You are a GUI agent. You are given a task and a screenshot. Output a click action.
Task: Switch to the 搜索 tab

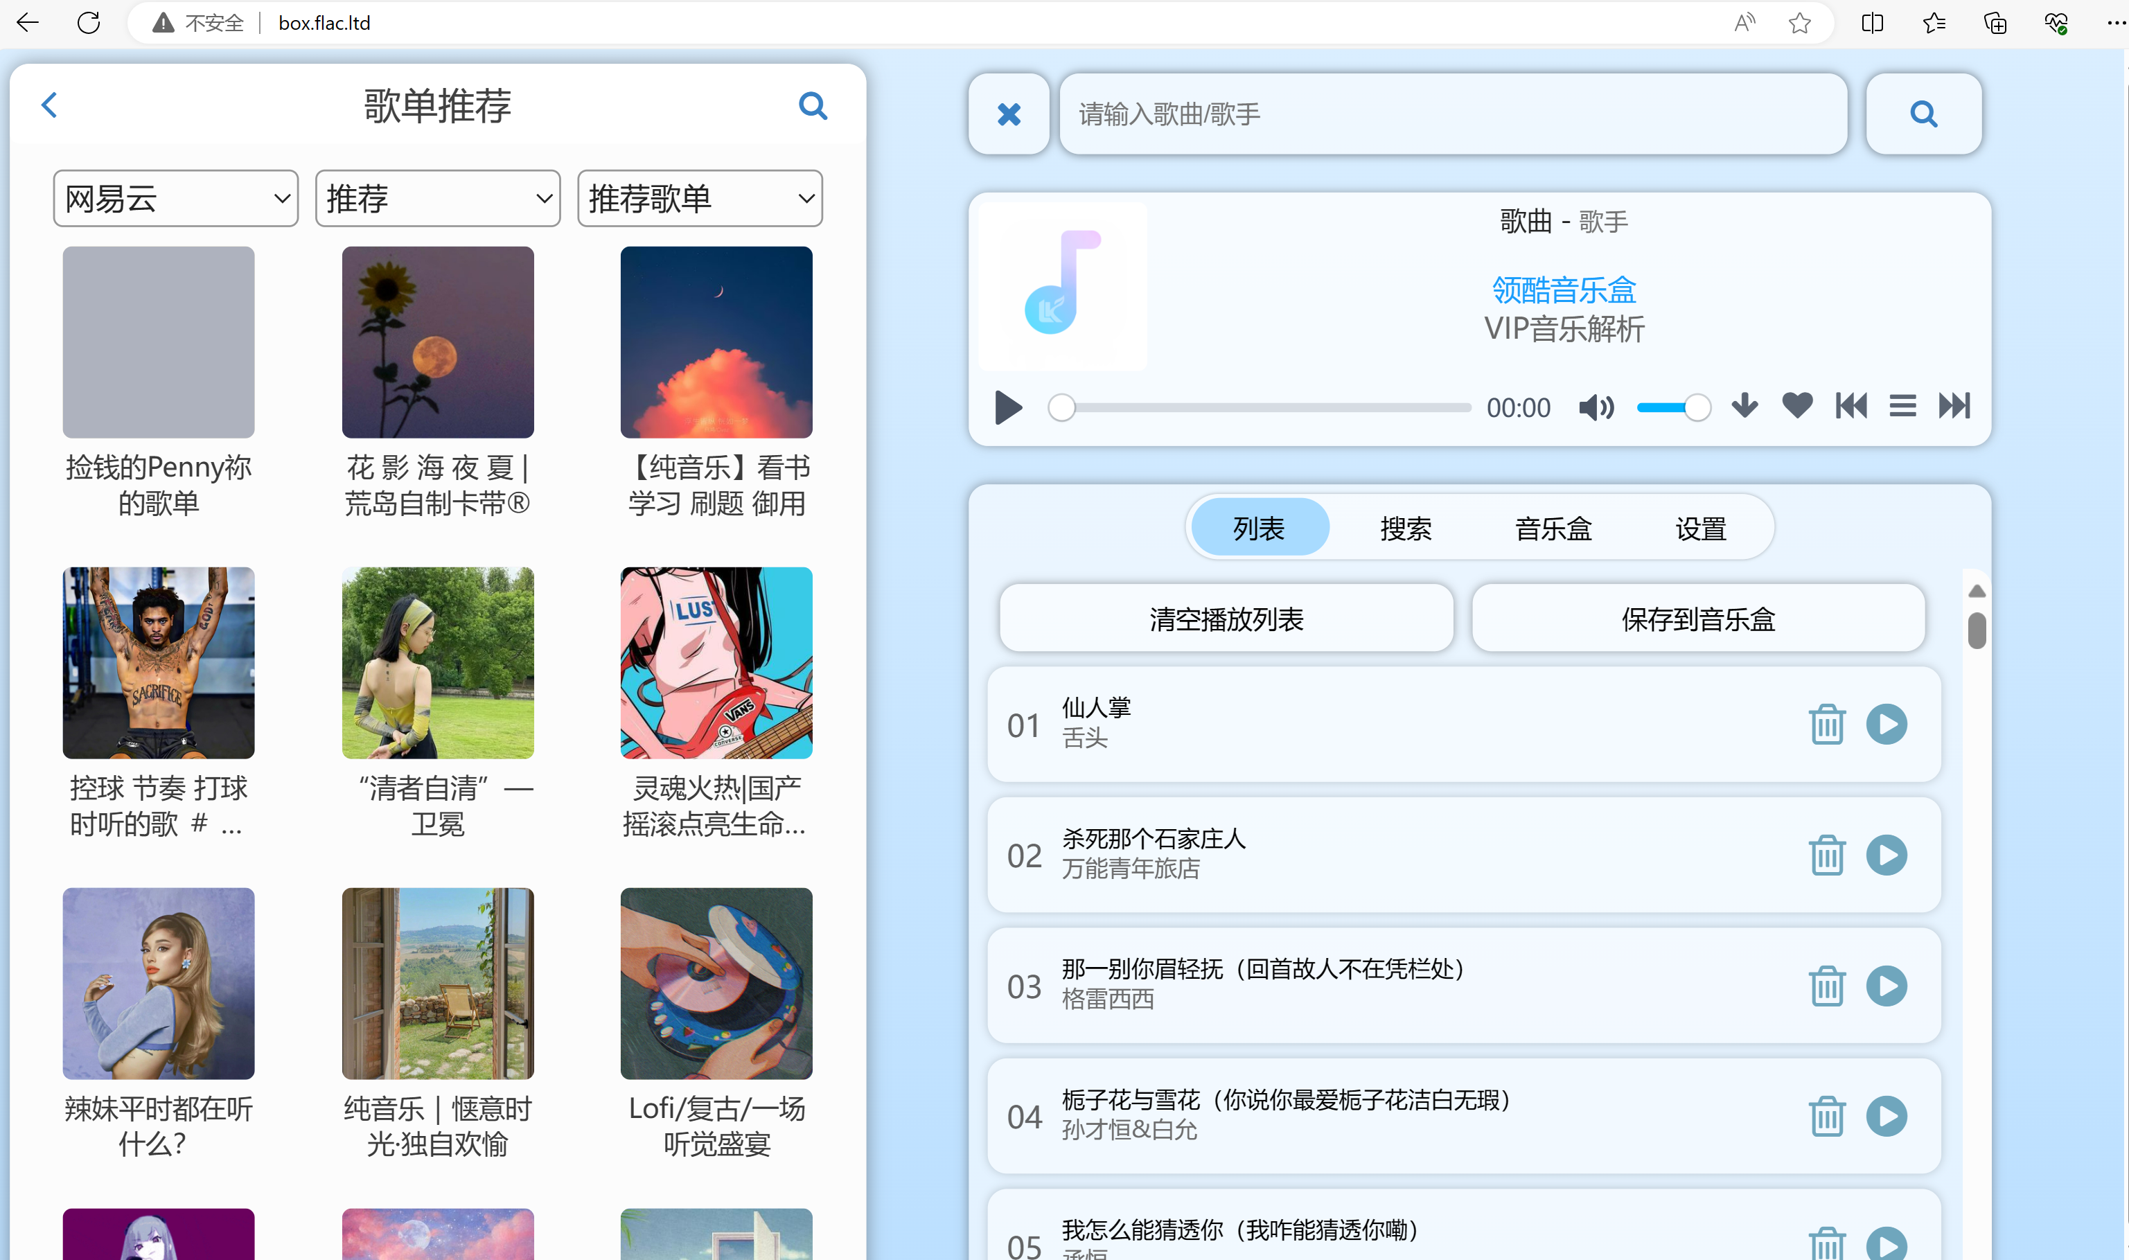[x=1406, y=529]
